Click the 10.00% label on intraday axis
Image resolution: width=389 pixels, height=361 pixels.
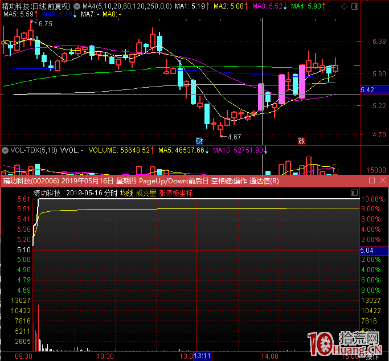(x=372, y=199)
